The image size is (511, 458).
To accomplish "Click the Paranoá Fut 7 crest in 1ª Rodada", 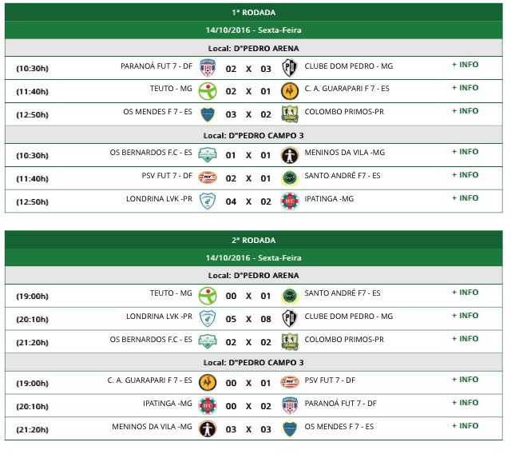I will pos(208,68).
